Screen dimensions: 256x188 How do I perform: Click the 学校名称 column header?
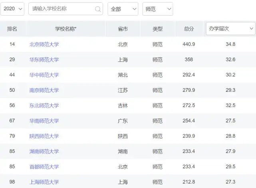point(65,29)
